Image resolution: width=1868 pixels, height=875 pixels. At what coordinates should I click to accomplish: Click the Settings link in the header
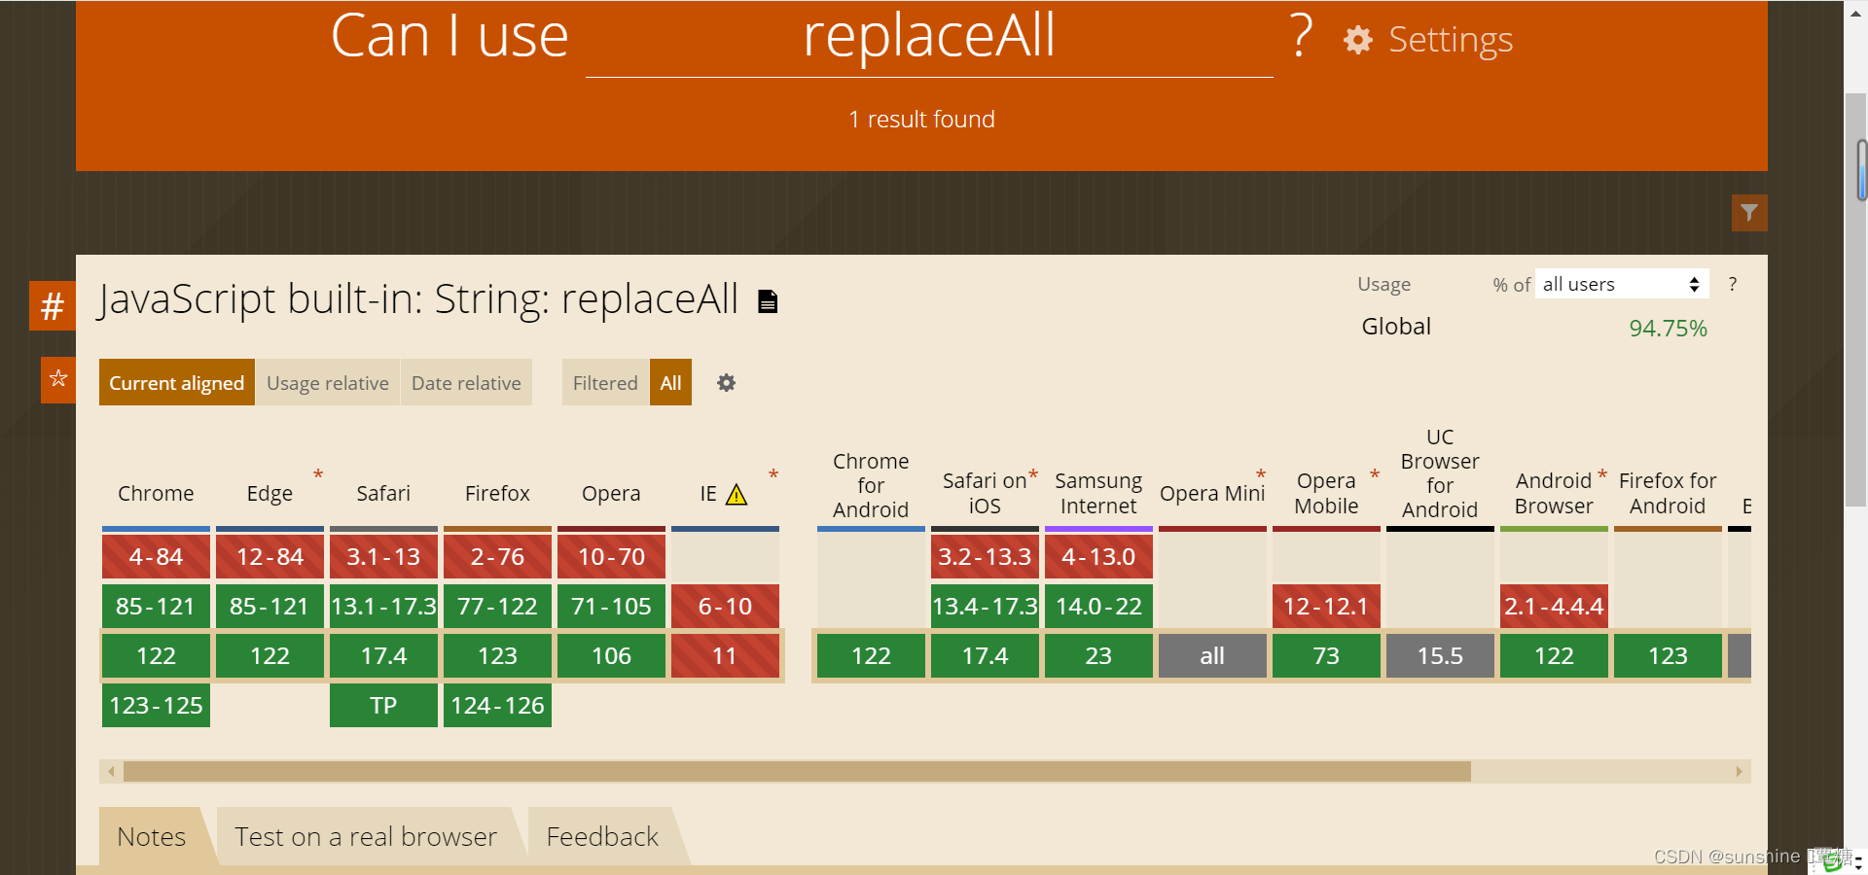click(1451, 40)
